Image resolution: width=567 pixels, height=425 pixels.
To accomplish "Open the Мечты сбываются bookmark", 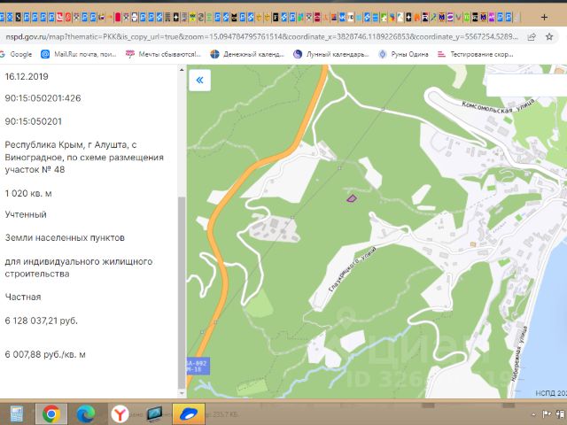I will click(163, 54).
